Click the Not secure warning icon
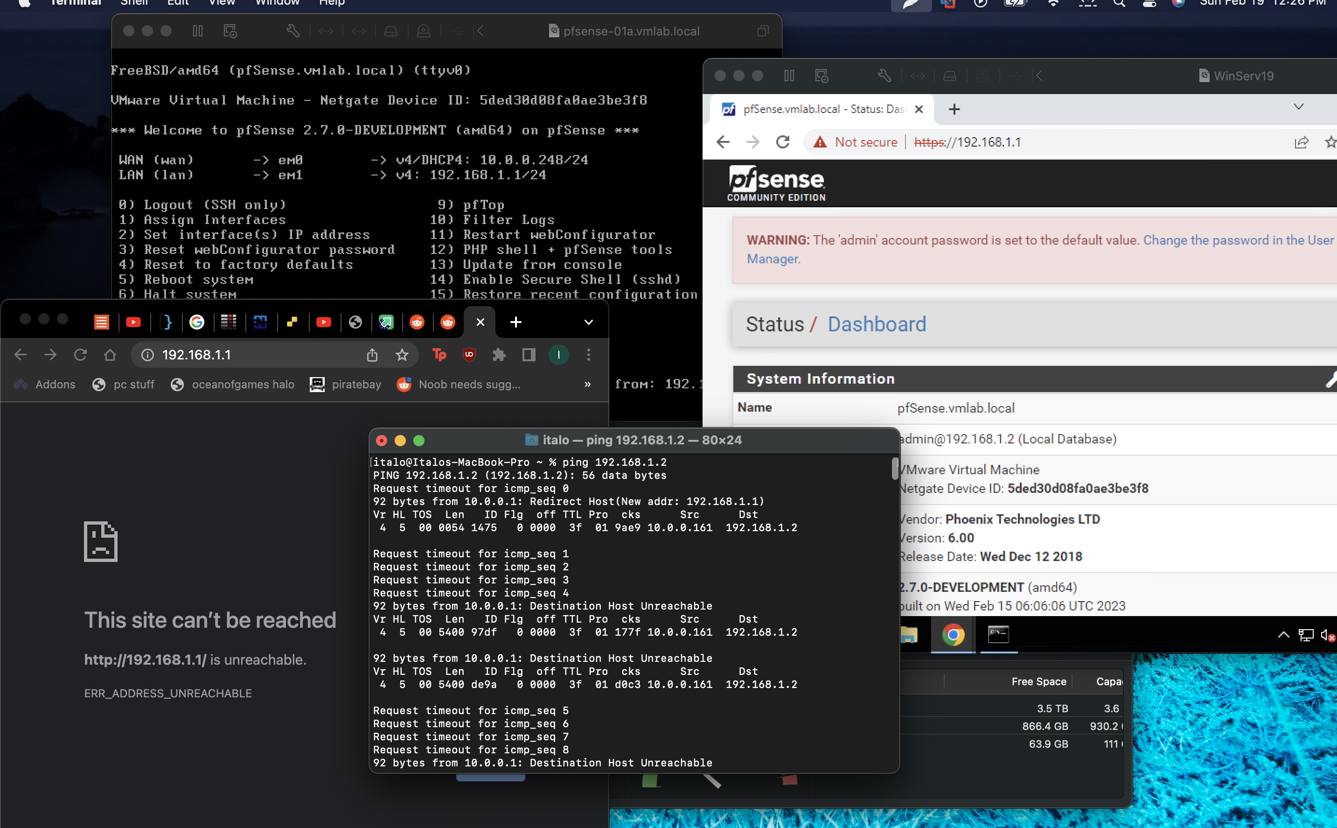Viewport: 1337px width, 828px height. [x=819, y=143]
